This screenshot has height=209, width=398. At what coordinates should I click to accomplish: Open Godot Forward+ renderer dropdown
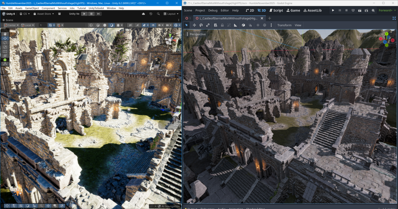(387, 10)
